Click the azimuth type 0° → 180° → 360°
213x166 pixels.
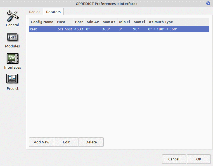[x=163, y=29]
